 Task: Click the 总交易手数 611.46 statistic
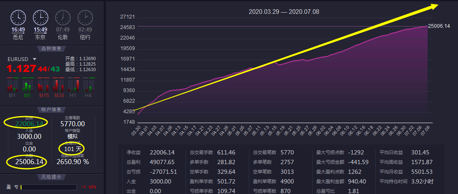tap(213, 152)
